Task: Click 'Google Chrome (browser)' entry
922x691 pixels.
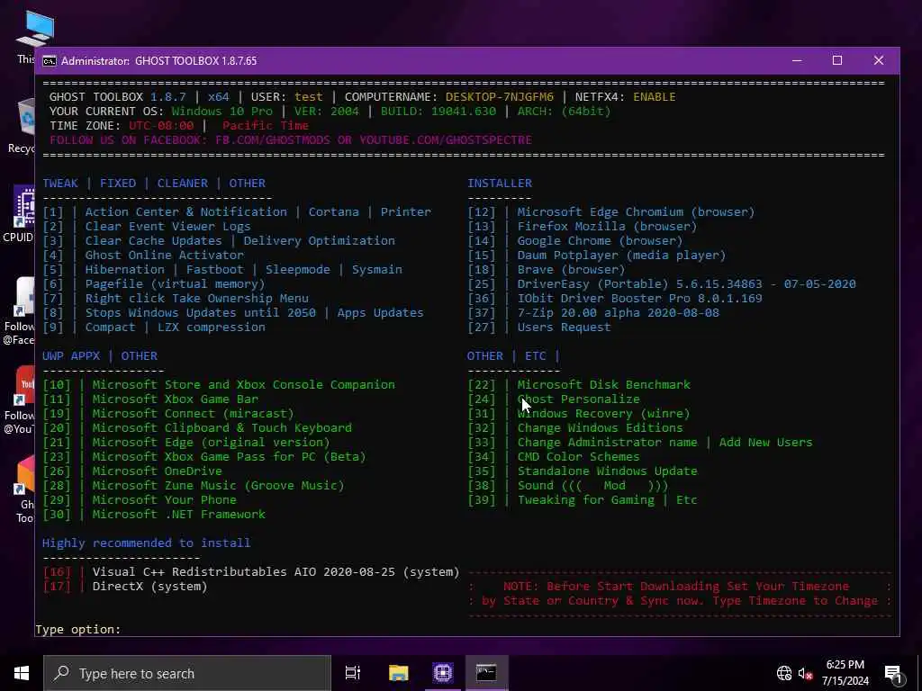Action: pyautogui.click(x=600, y=241)
